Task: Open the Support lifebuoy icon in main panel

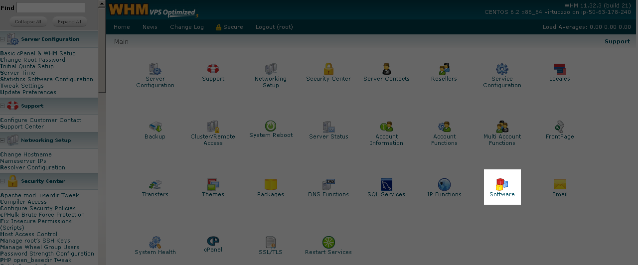Action: 213,69
